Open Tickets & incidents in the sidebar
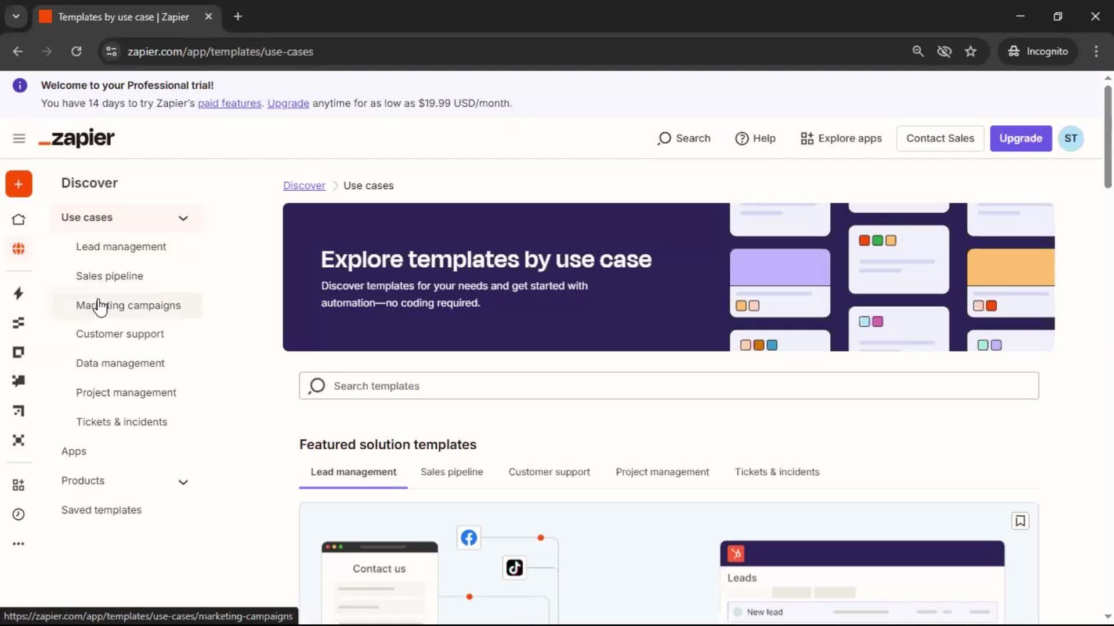Image resolution: width=1114 pixels, height=626 pixels. point(121,422)
